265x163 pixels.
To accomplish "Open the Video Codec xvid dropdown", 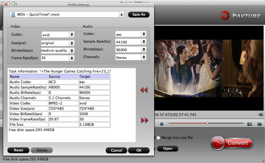I will [58, 35].
